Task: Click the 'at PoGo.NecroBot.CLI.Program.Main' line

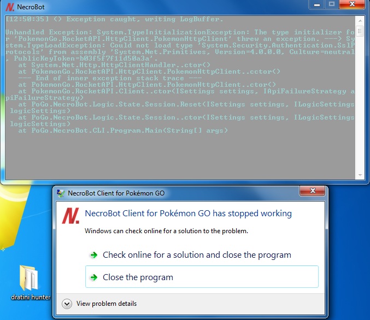Action: pyautogui.click(x=123, y=130)
